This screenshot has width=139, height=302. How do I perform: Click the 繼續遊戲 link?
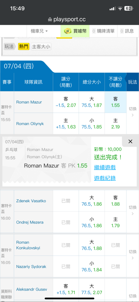click(x=105, y=167)
